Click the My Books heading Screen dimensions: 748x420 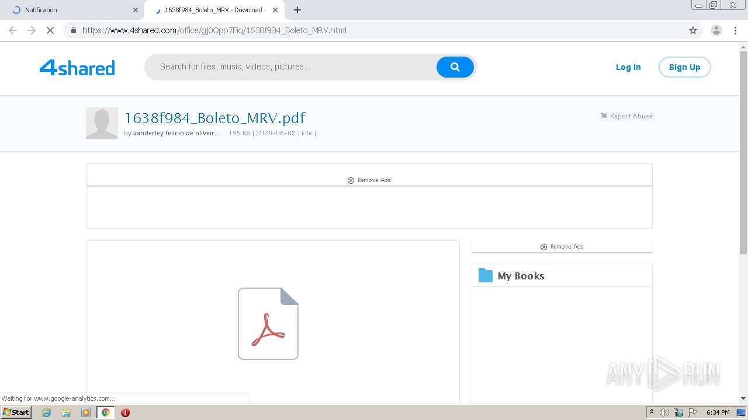tap(521, 276)
